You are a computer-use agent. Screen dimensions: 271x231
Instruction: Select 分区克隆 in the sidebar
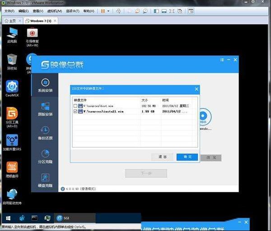pyautogui.click(x=45, y=157)
